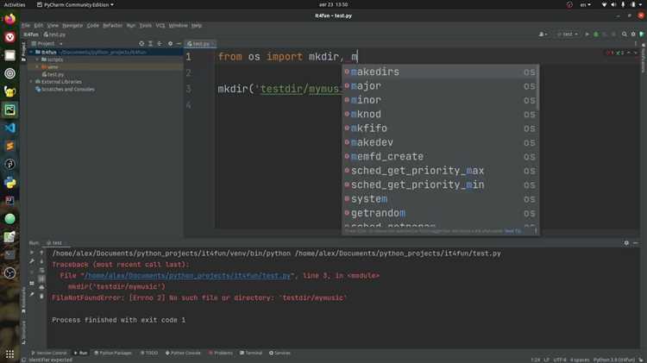Open the Services tool window
This screenshot has height=363, width=647.
click(x=280, y=354)
